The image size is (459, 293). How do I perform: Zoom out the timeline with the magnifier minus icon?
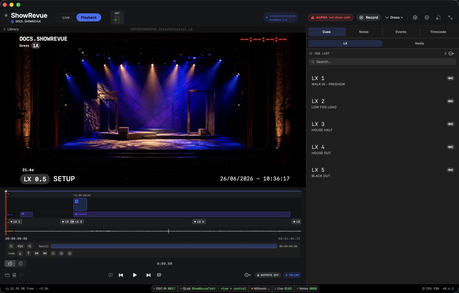pyautogui.click(x=11, y=246)
